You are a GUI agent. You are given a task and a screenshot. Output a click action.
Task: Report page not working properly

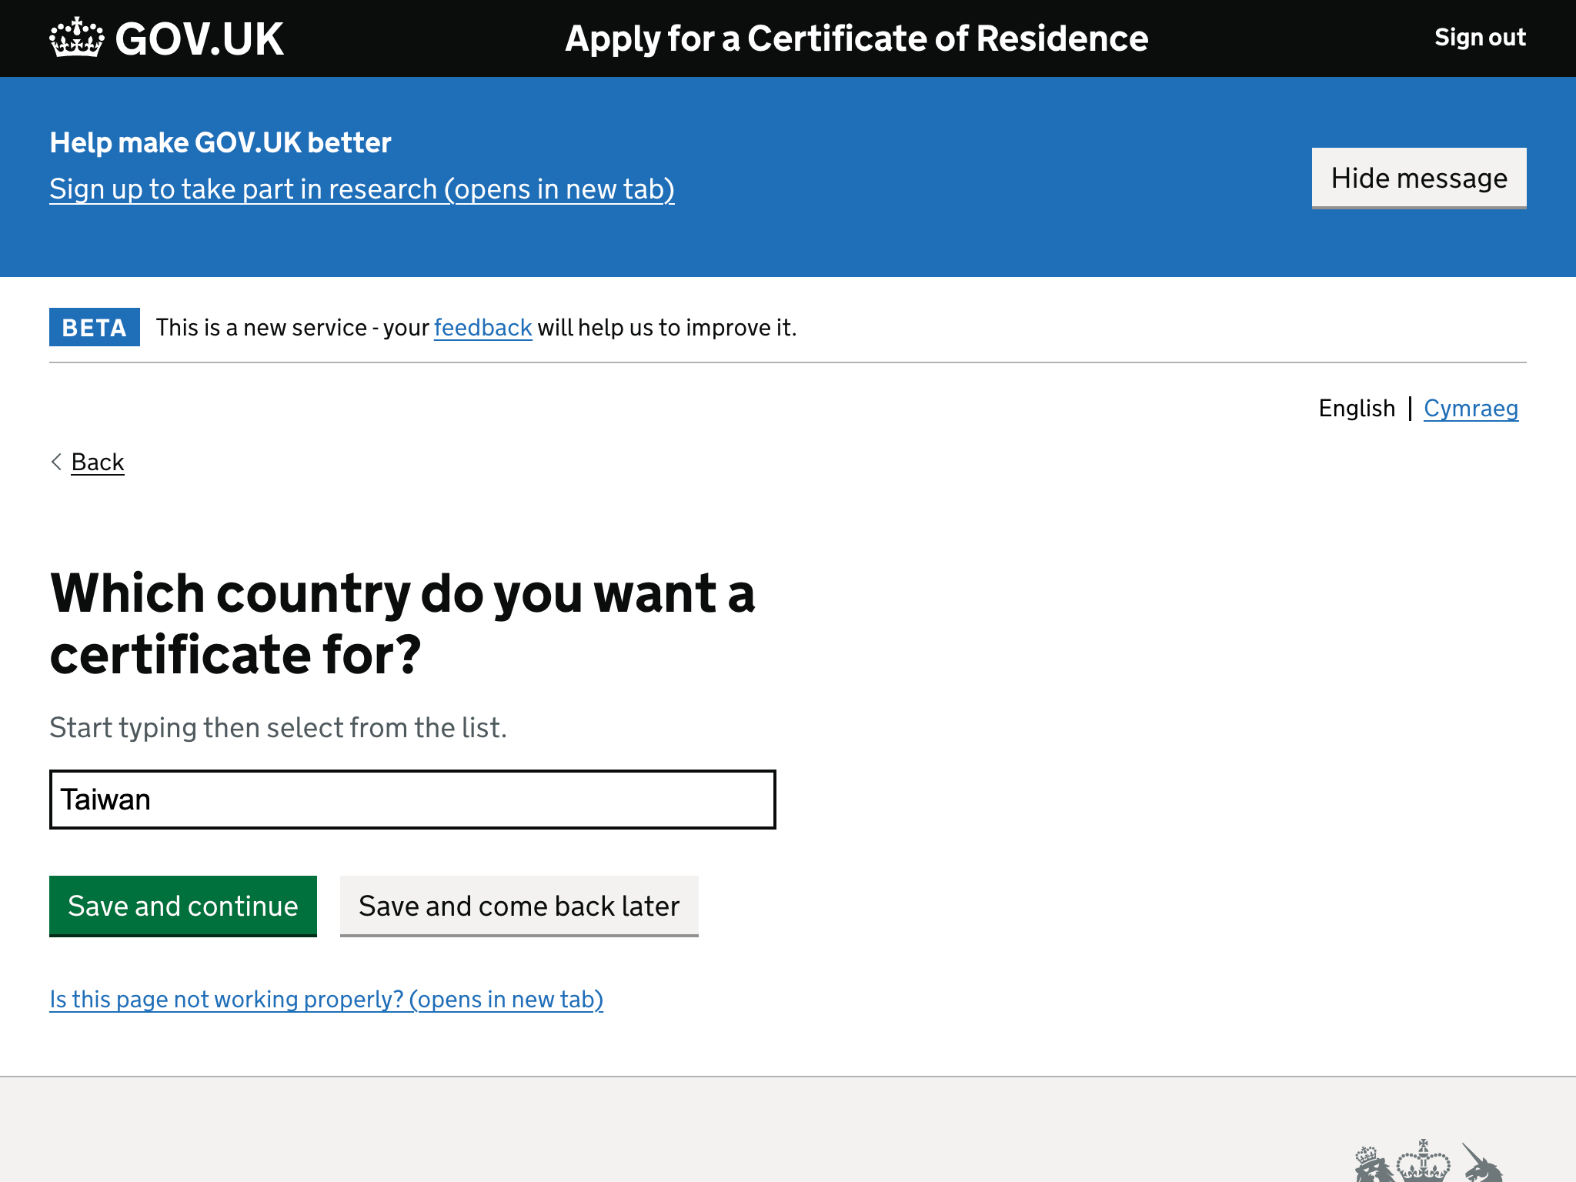point(326,999)
